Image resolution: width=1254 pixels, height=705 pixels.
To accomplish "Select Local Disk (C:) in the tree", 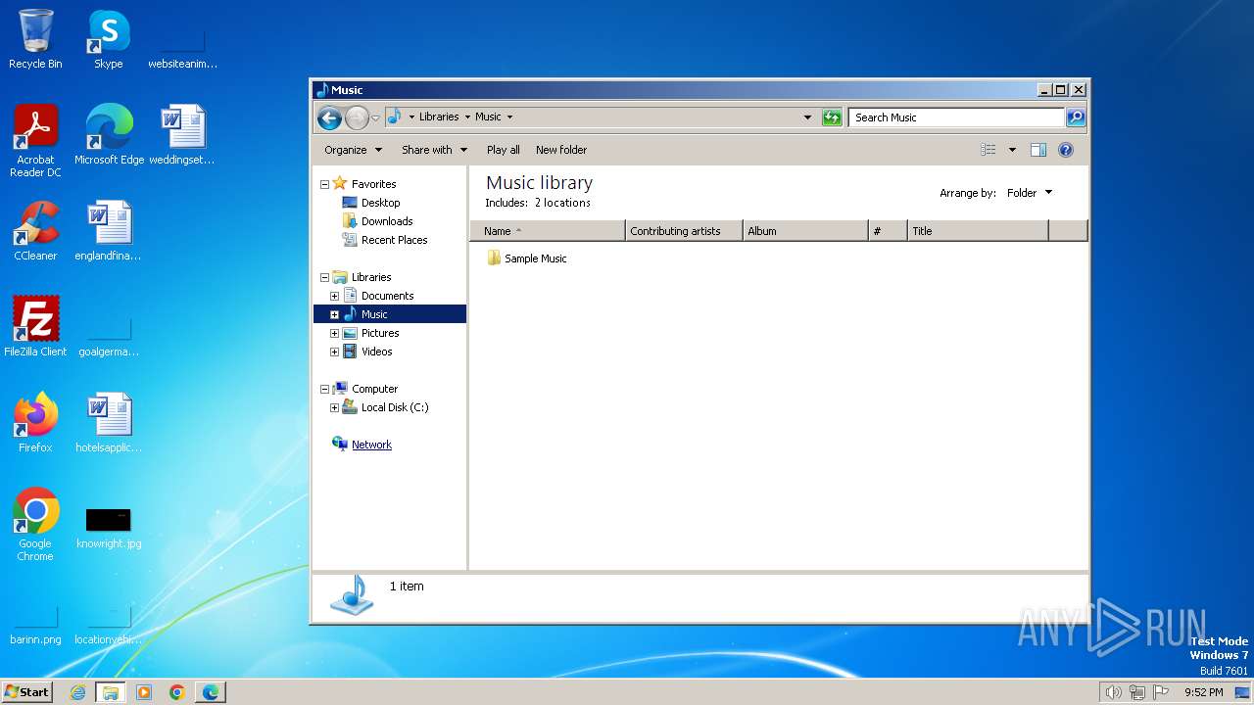I will point(394,407).
